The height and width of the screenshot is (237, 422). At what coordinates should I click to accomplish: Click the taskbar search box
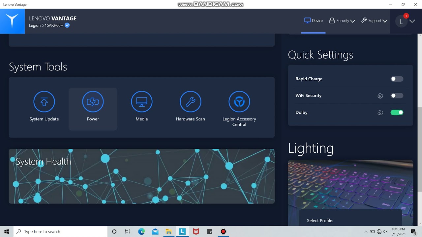pyautogui.click(x=60, y=232)
